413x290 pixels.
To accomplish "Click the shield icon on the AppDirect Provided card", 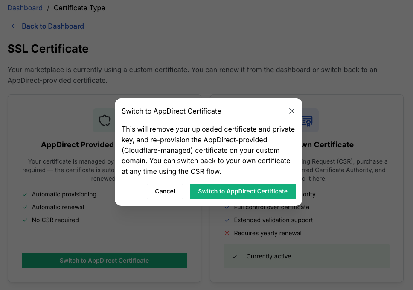I will coord(105,120).
